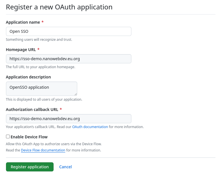This screenshot has width=220, height=178.
Task: Enable the Device Flow checkbox
Action: (8, 137)
